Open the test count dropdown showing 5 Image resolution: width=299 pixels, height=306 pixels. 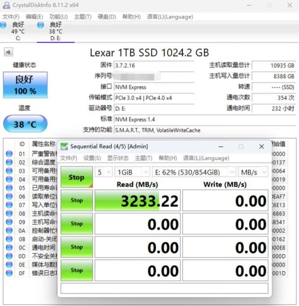(103, 172)
